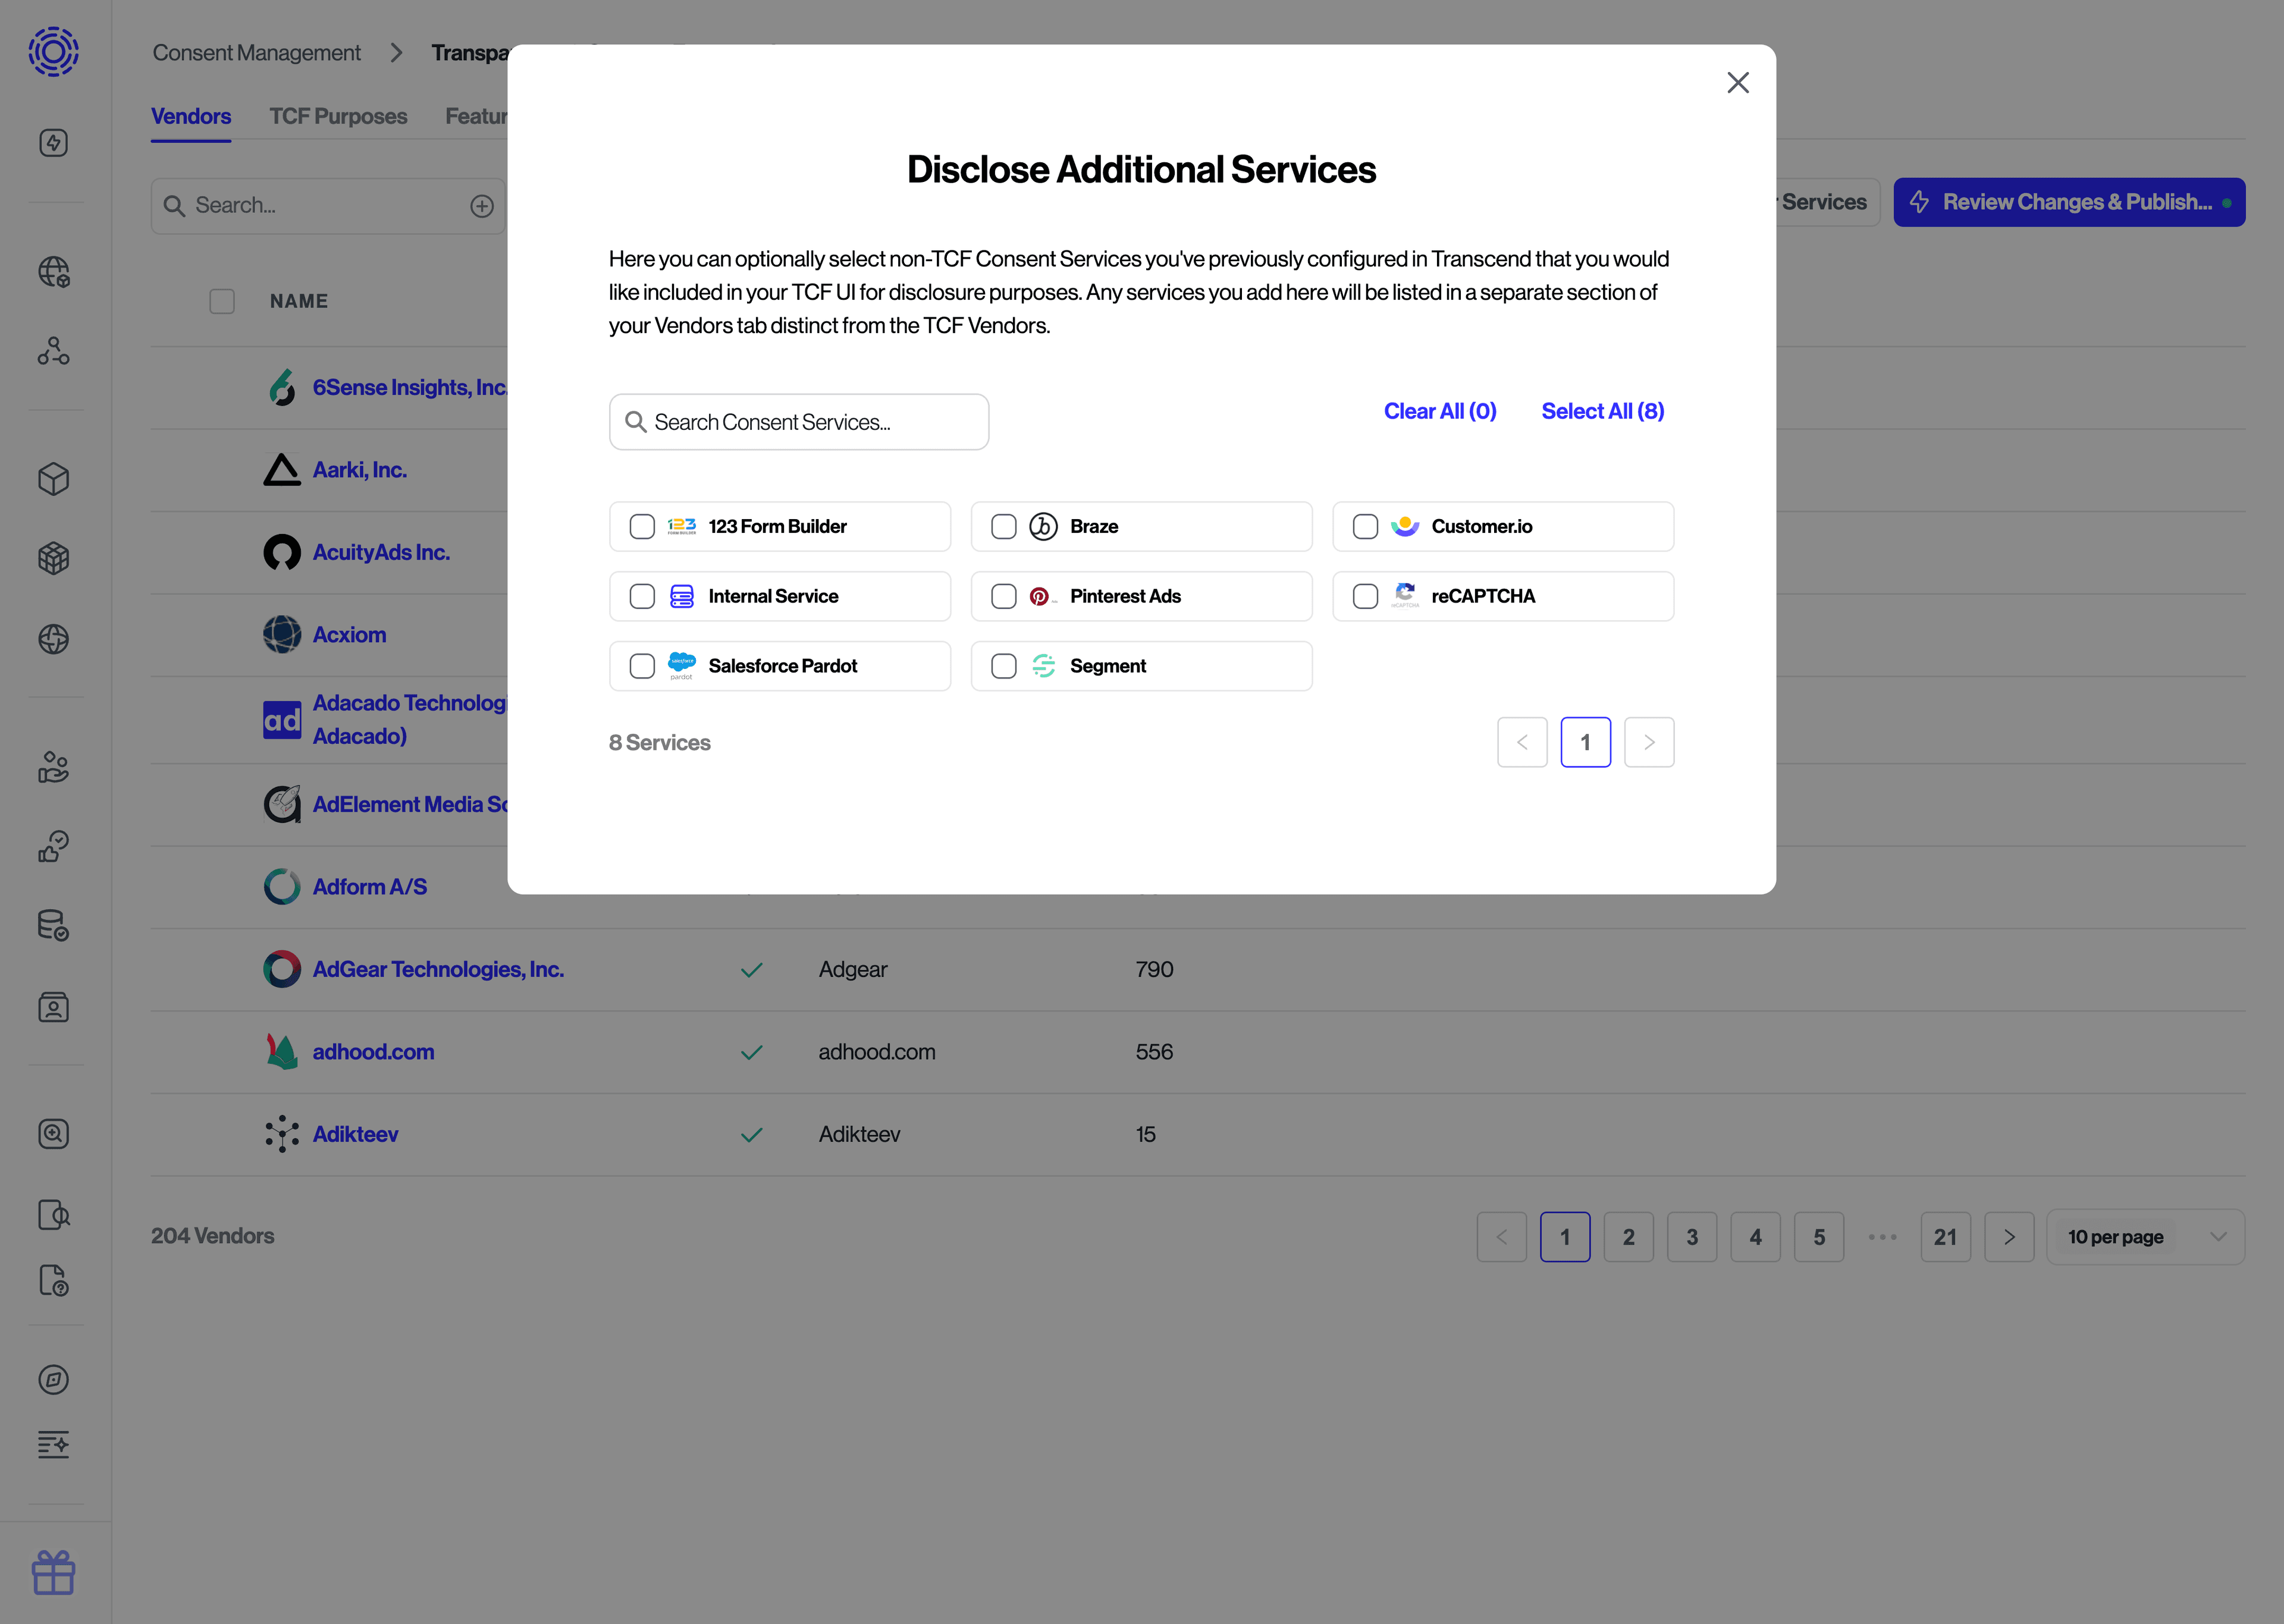Select the lightning bolt sidebar icon

click(x=53, y=142)
